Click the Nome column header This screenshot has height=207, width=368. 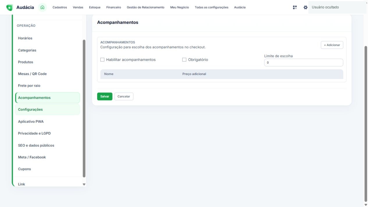click(x=109, y=74)
